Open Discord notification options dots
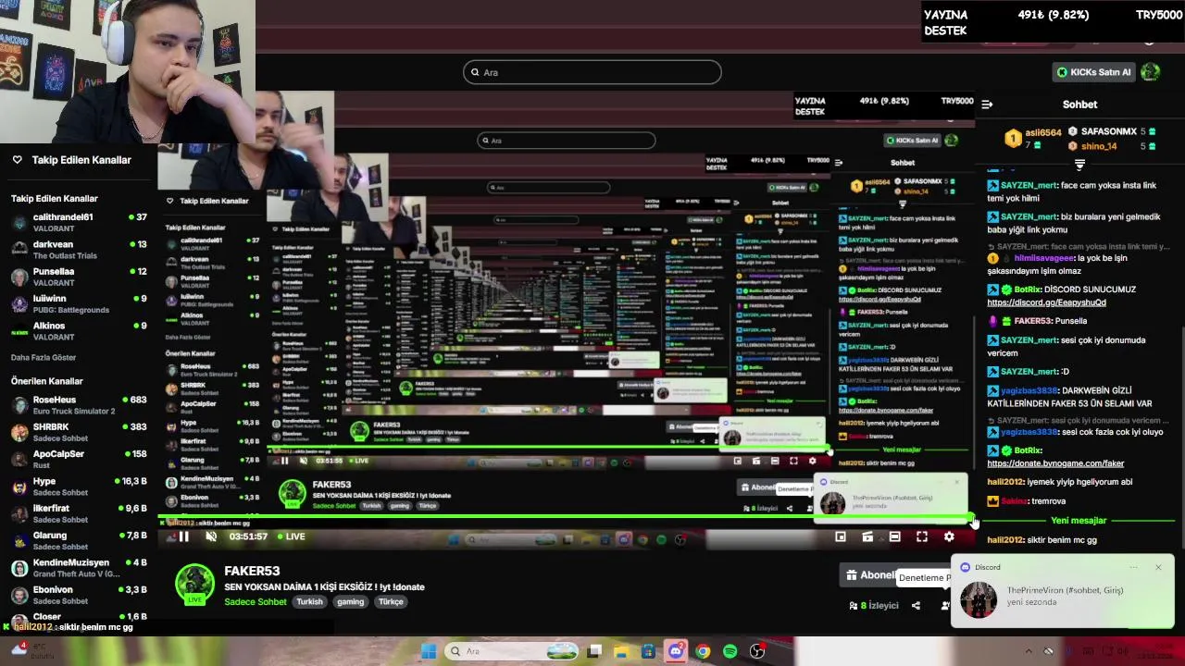1185x666 pixels. [1133, 567]
